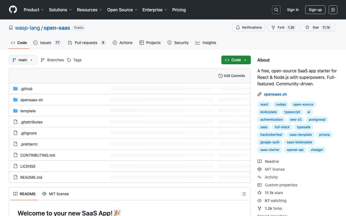Viewport: 346px width, 216px height.
Task: Click the scales icon next to MIT license
Action: click(x=259, y=169)
